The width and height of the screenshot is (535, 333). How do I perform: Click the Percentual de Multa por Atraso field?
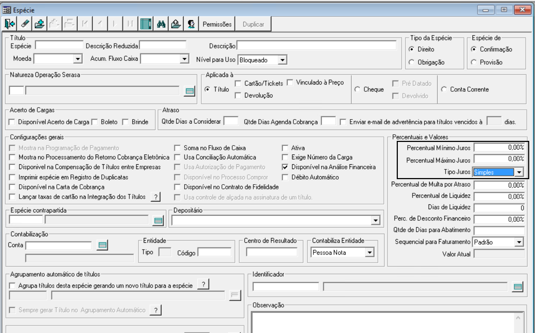tap(499, 185)
